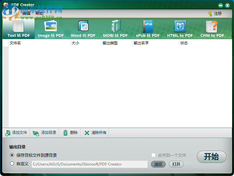Viewport: 234px width, 176px height.
Task: Click the 大小 column header
Action: coord(86,43)
